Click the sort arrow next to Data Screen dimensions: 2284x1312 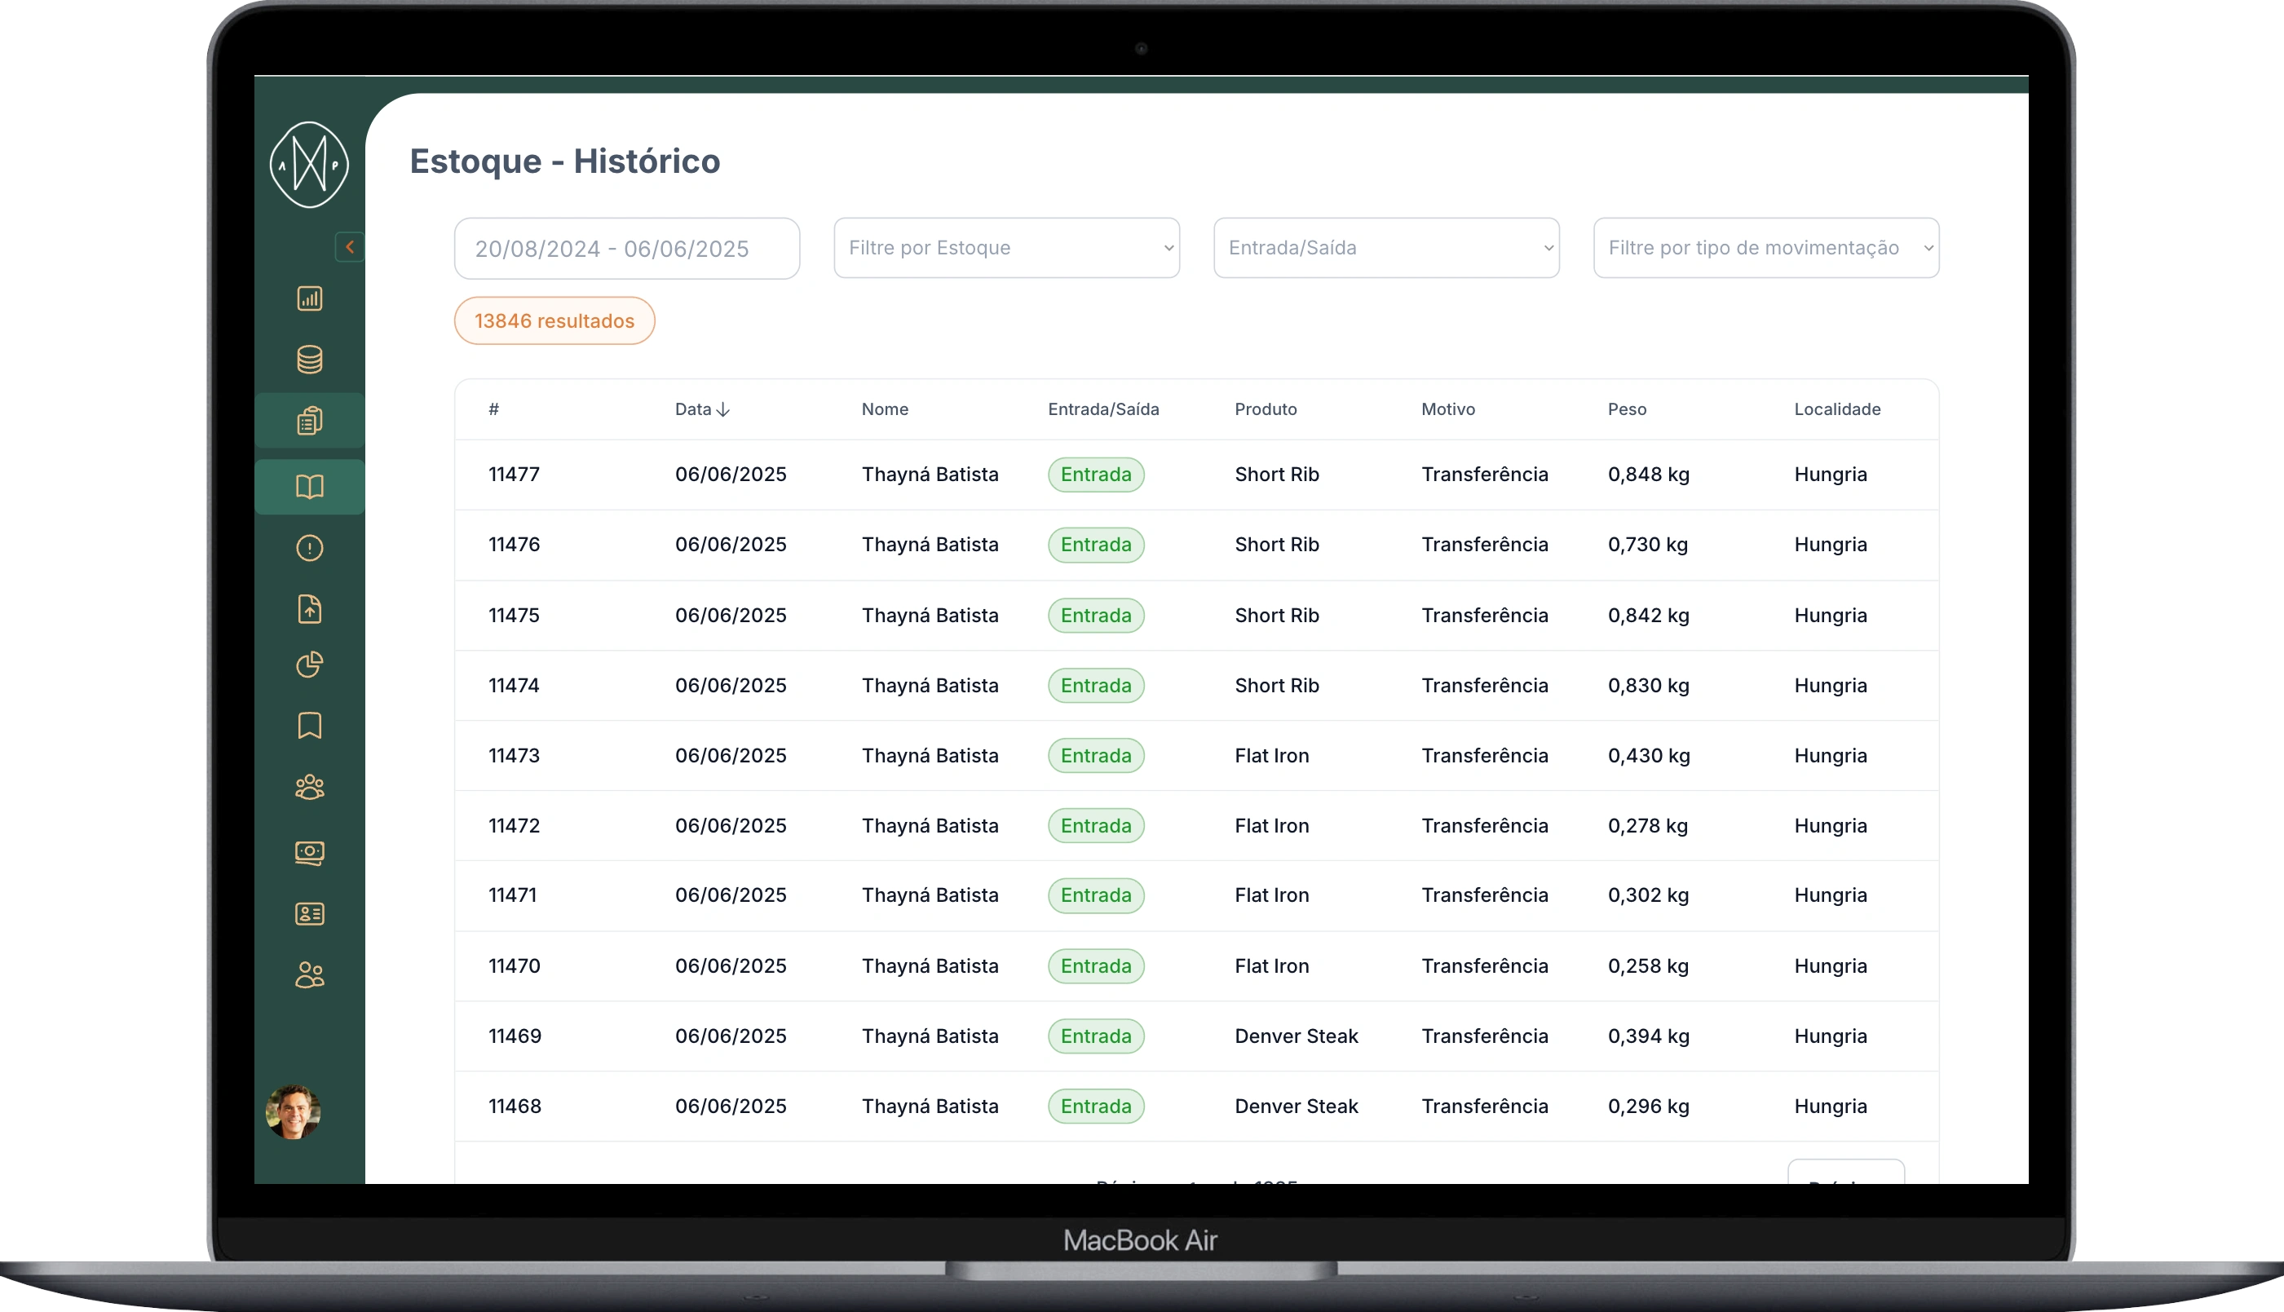pyautogui.click(x=722, y=410)
